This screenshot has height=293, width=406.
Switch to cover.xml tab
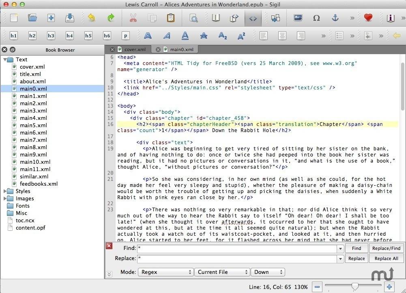pyautogui.click(x=135, y=49)
